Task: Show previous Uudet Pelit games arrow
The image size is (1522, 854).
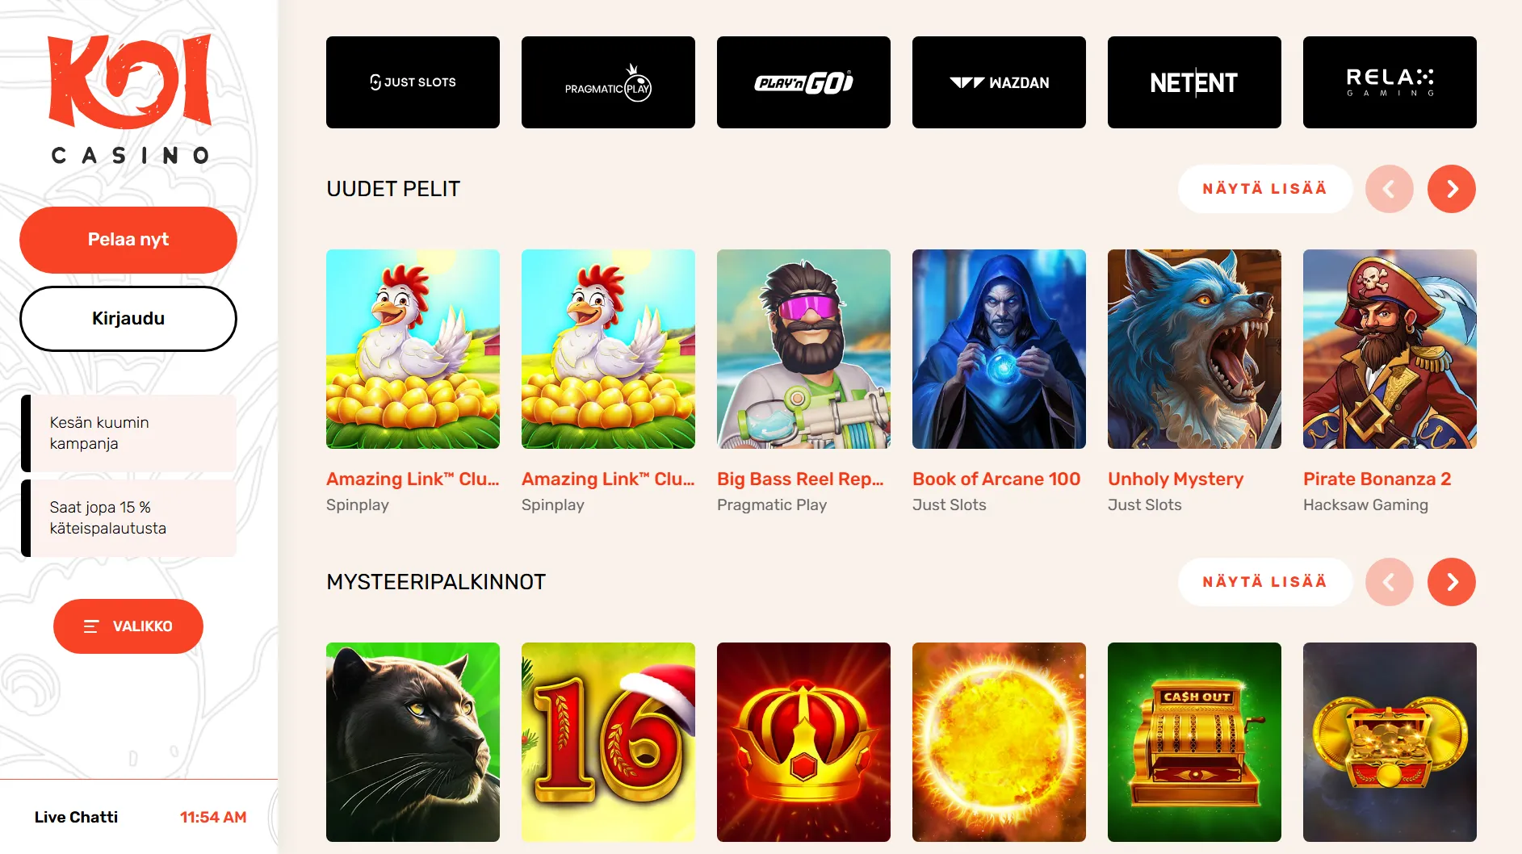Action: tap(1390, 189)
